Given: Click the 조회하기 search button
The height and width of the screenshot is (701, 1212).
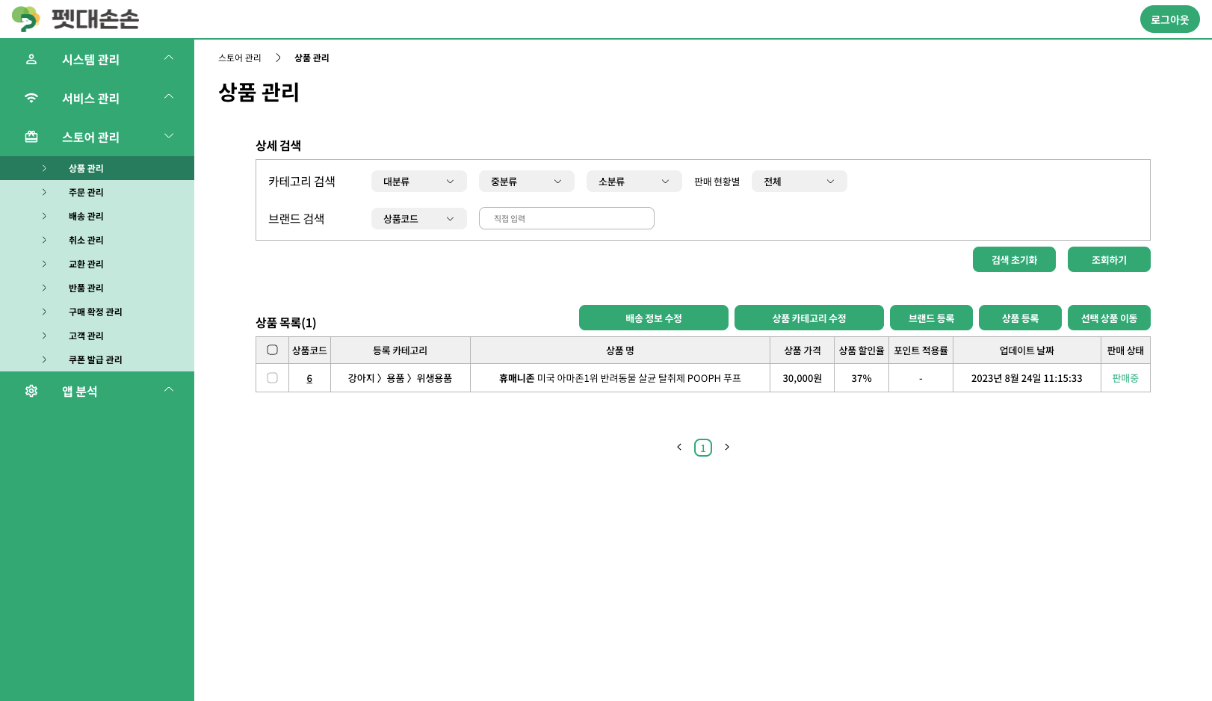Looking at the screenshot, I should [x=1109, y=259].
